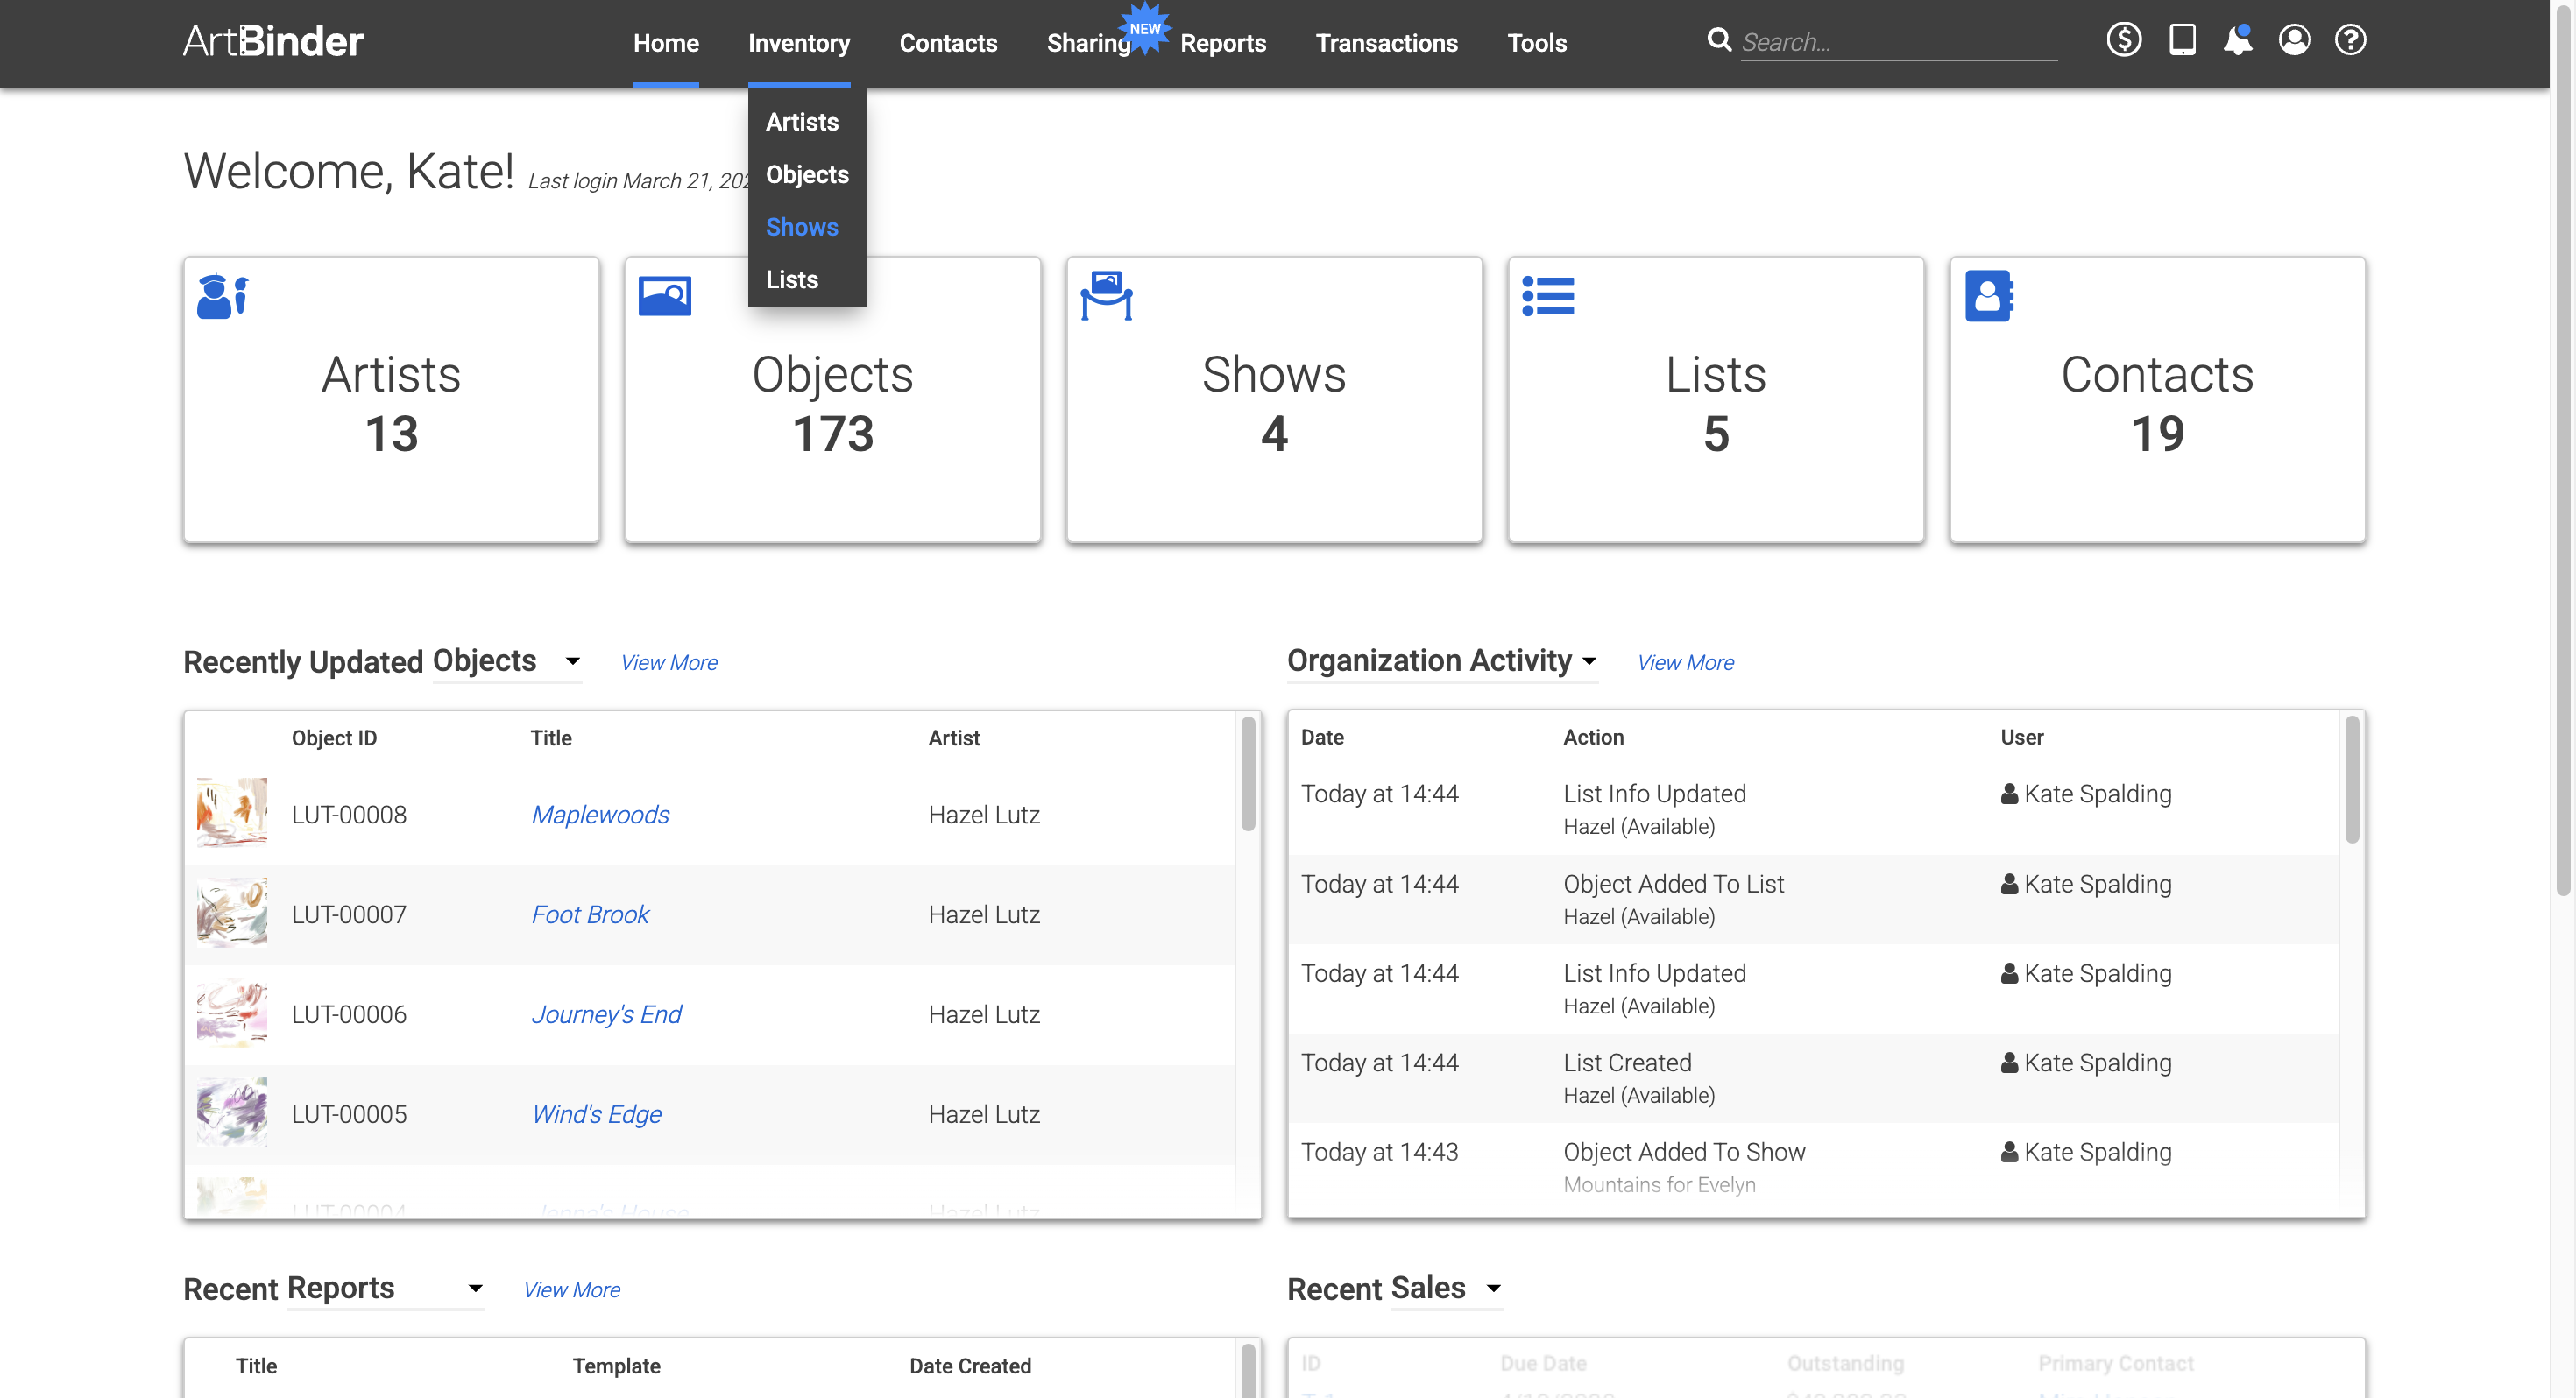This screenshot has height=1398, width=2576.
Task: Open the Tools nav item
Action: [x=1537, y=43]
